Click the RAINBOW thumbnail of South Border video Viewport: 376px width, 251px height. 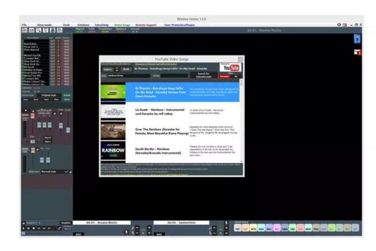(113, 151)
